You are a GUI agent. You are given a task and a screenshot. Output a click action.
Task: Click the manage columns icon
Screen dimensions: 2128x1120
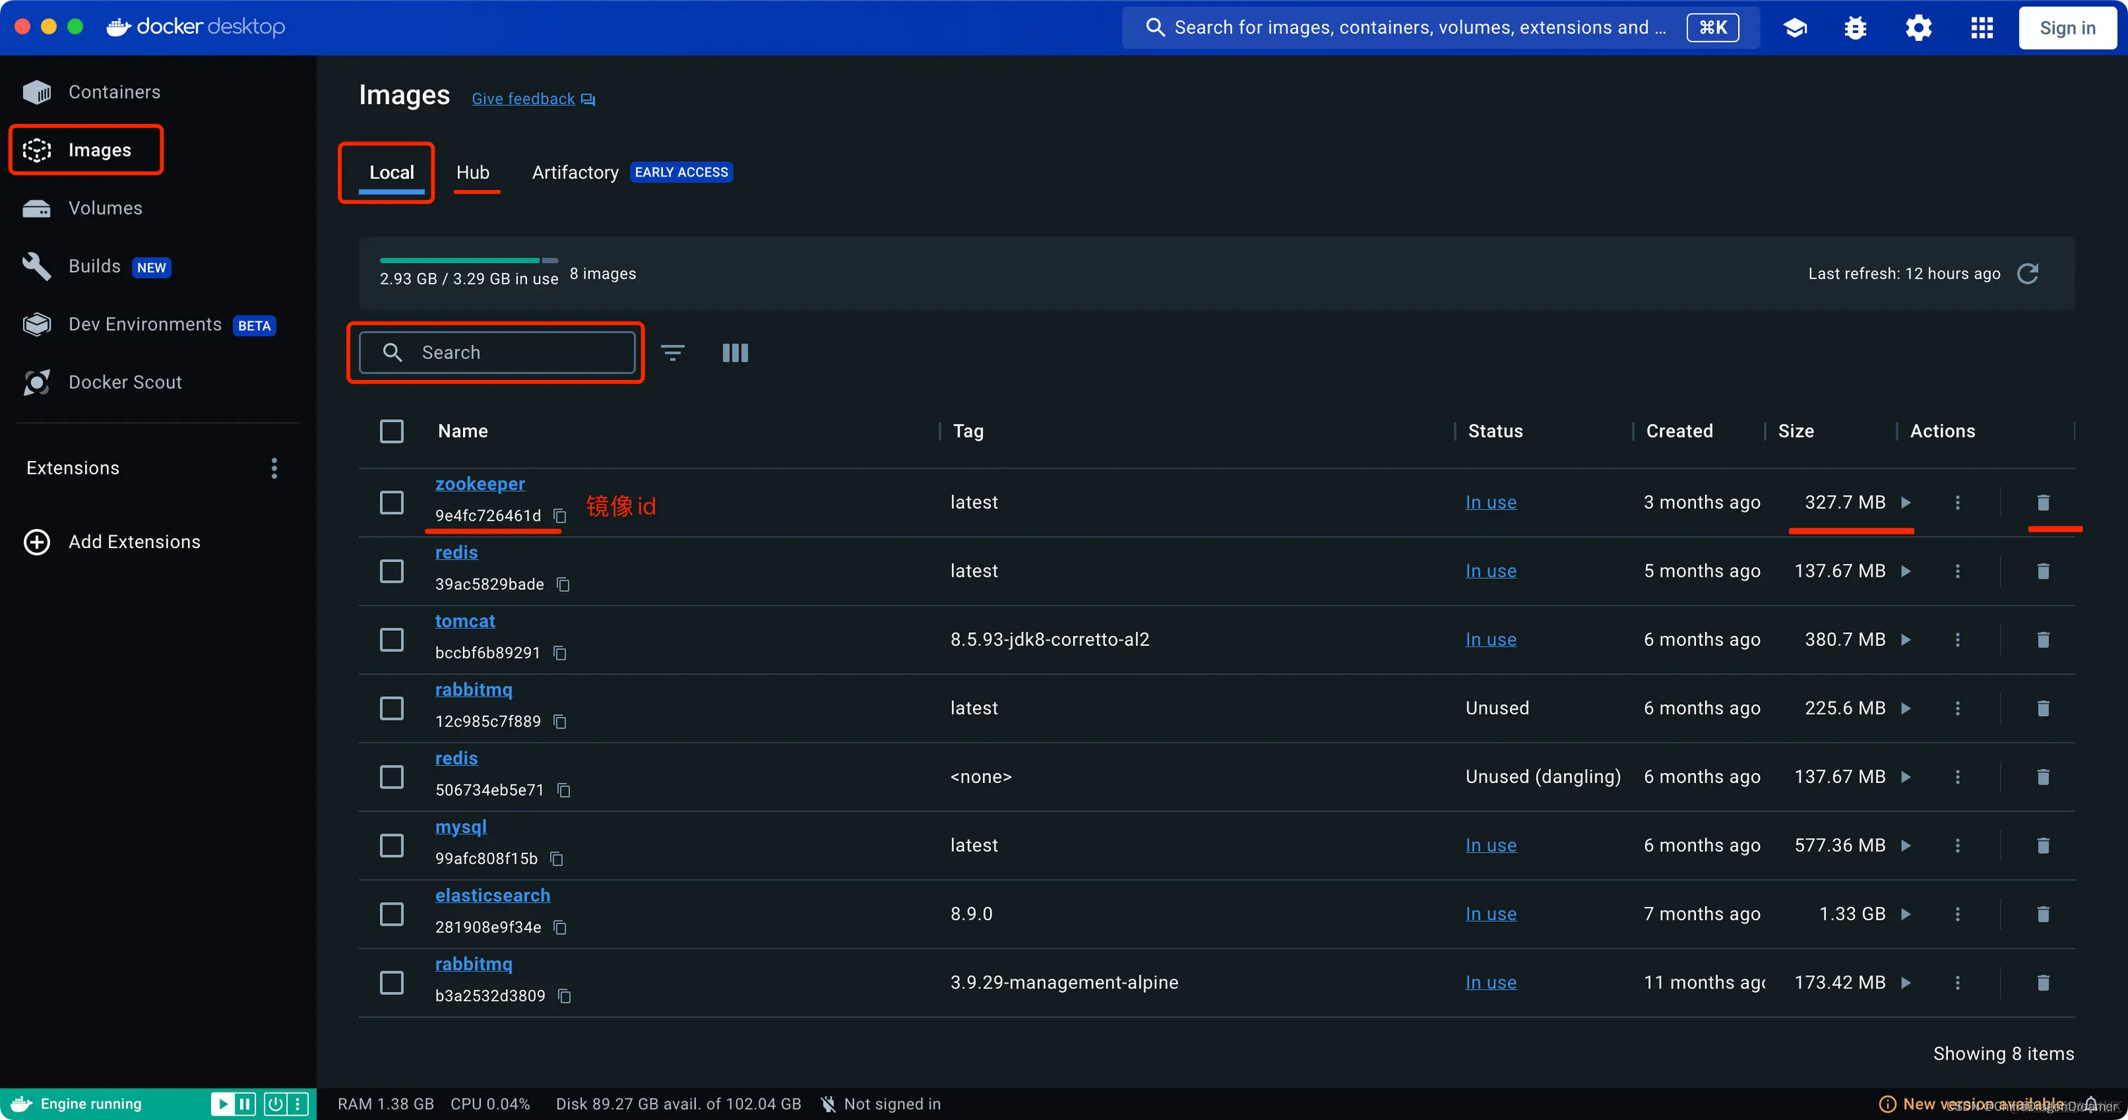click(735, 352)
